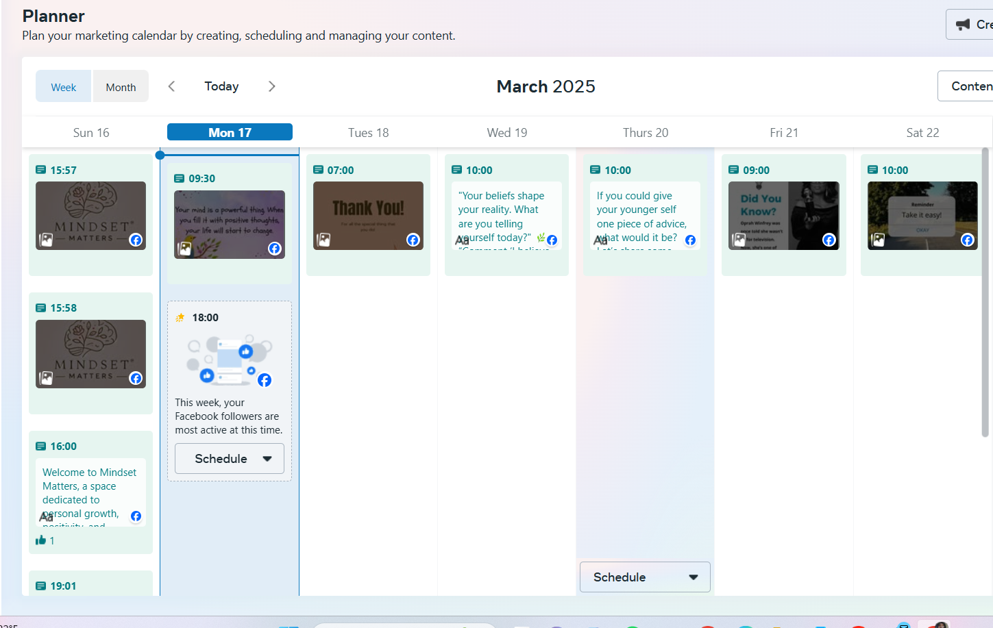993x628 pixels.
Task: Click the like thumbs-up icon on Sunday post
Action: [41, 540]
